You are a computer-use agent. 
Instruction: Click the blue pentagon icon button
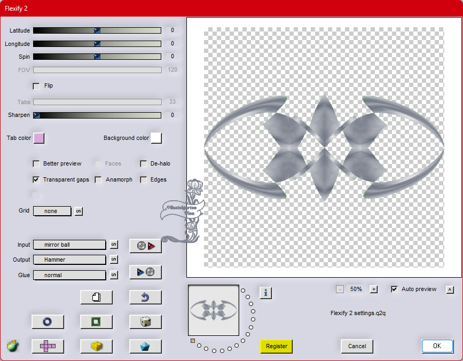click(145, 346)
